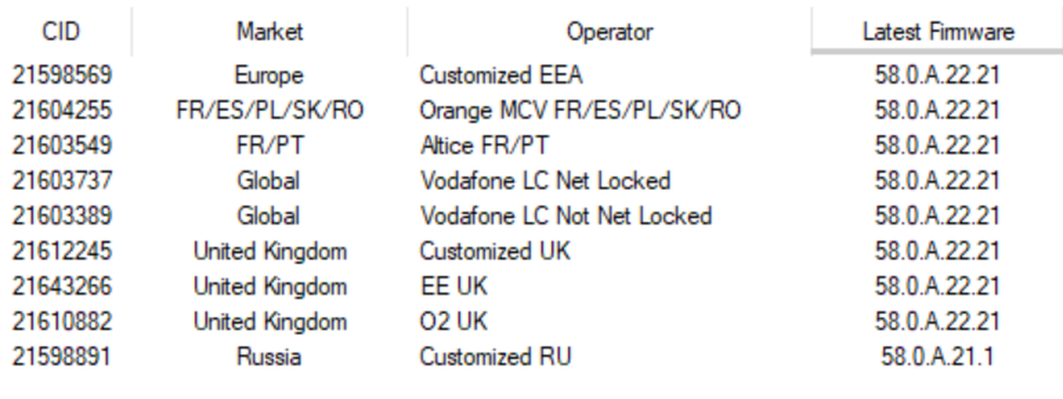
Task: Select the Customized UK operator
Action: [x=495, y=251]
